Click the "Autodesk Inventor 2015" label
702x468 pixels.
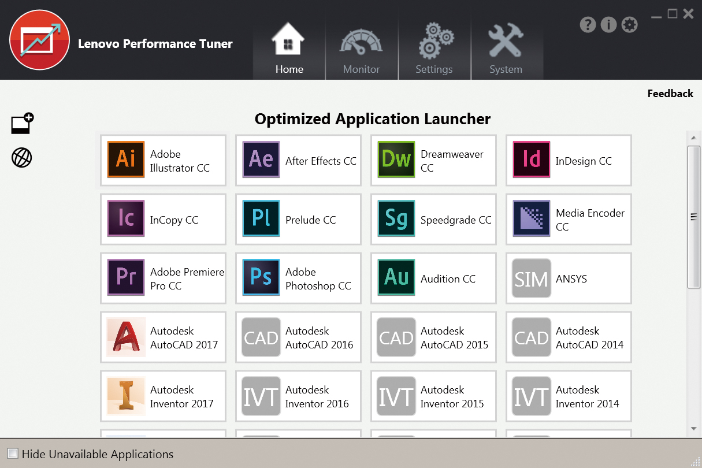pyautogui.click(x=452, y=397)
